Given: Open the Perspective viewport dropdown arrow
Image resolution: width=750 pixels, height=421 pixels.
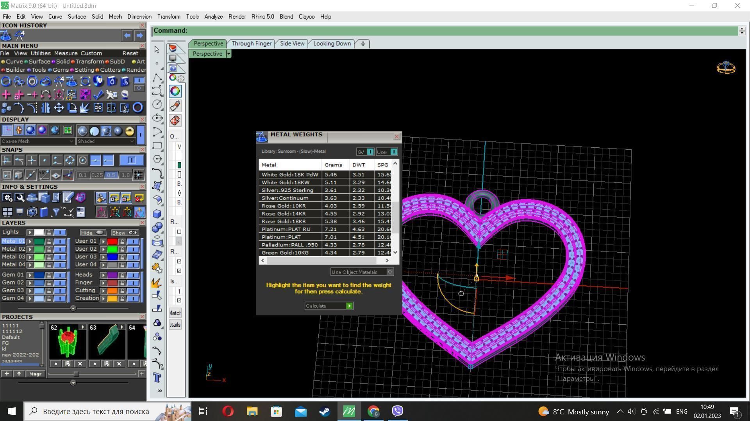Looking at the screenshot, I should (229, 54).
